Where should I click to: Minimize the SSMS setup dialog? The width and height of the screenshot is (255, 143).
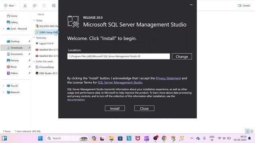[x=191, y=5]
